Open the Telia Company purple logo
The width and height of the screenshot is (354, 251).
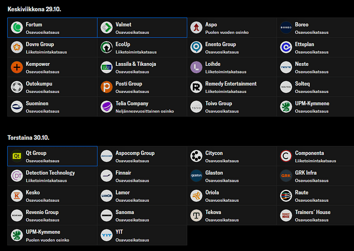(x=107, y=107)
